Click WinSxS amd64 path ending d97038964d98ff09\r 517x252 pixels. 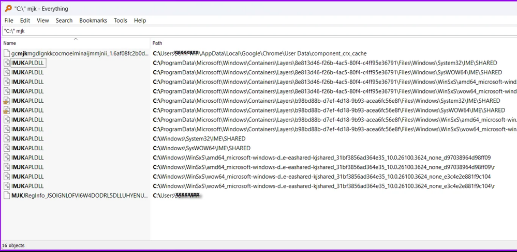pos(324,167)
